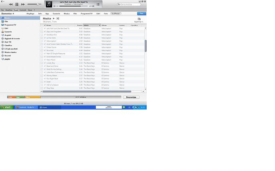Select Suonerie in the sidebar

(20, 32)
